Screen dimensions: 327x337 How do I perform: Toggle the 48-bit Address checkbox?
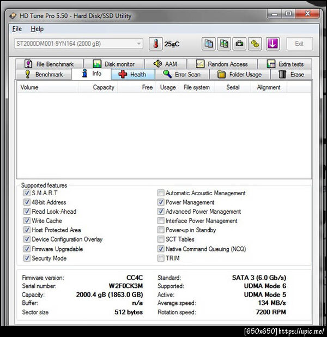pyautogui.click(x=27, y=202)
